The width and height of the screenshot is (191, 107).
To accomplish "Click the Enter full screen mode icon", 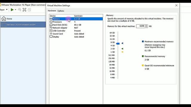I will pos(24,10).
